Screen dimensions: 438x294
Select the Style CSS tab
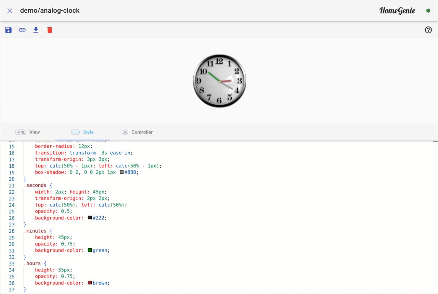point(82,132)
